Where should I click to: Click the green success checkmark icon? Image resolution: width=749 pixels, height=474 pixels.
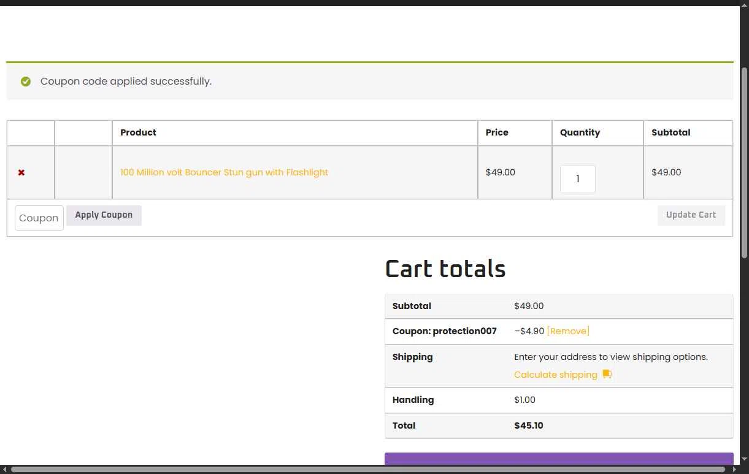pos(26,82)
